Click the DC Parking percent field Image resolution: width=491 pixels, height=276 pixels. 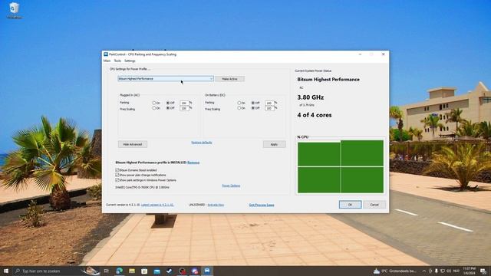tap(269, 103)
